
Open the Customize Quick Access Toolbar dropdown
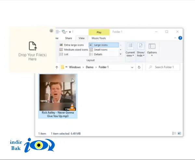[70, 32]
